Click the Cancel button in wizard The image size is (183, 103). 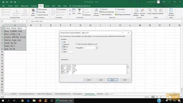88,80
